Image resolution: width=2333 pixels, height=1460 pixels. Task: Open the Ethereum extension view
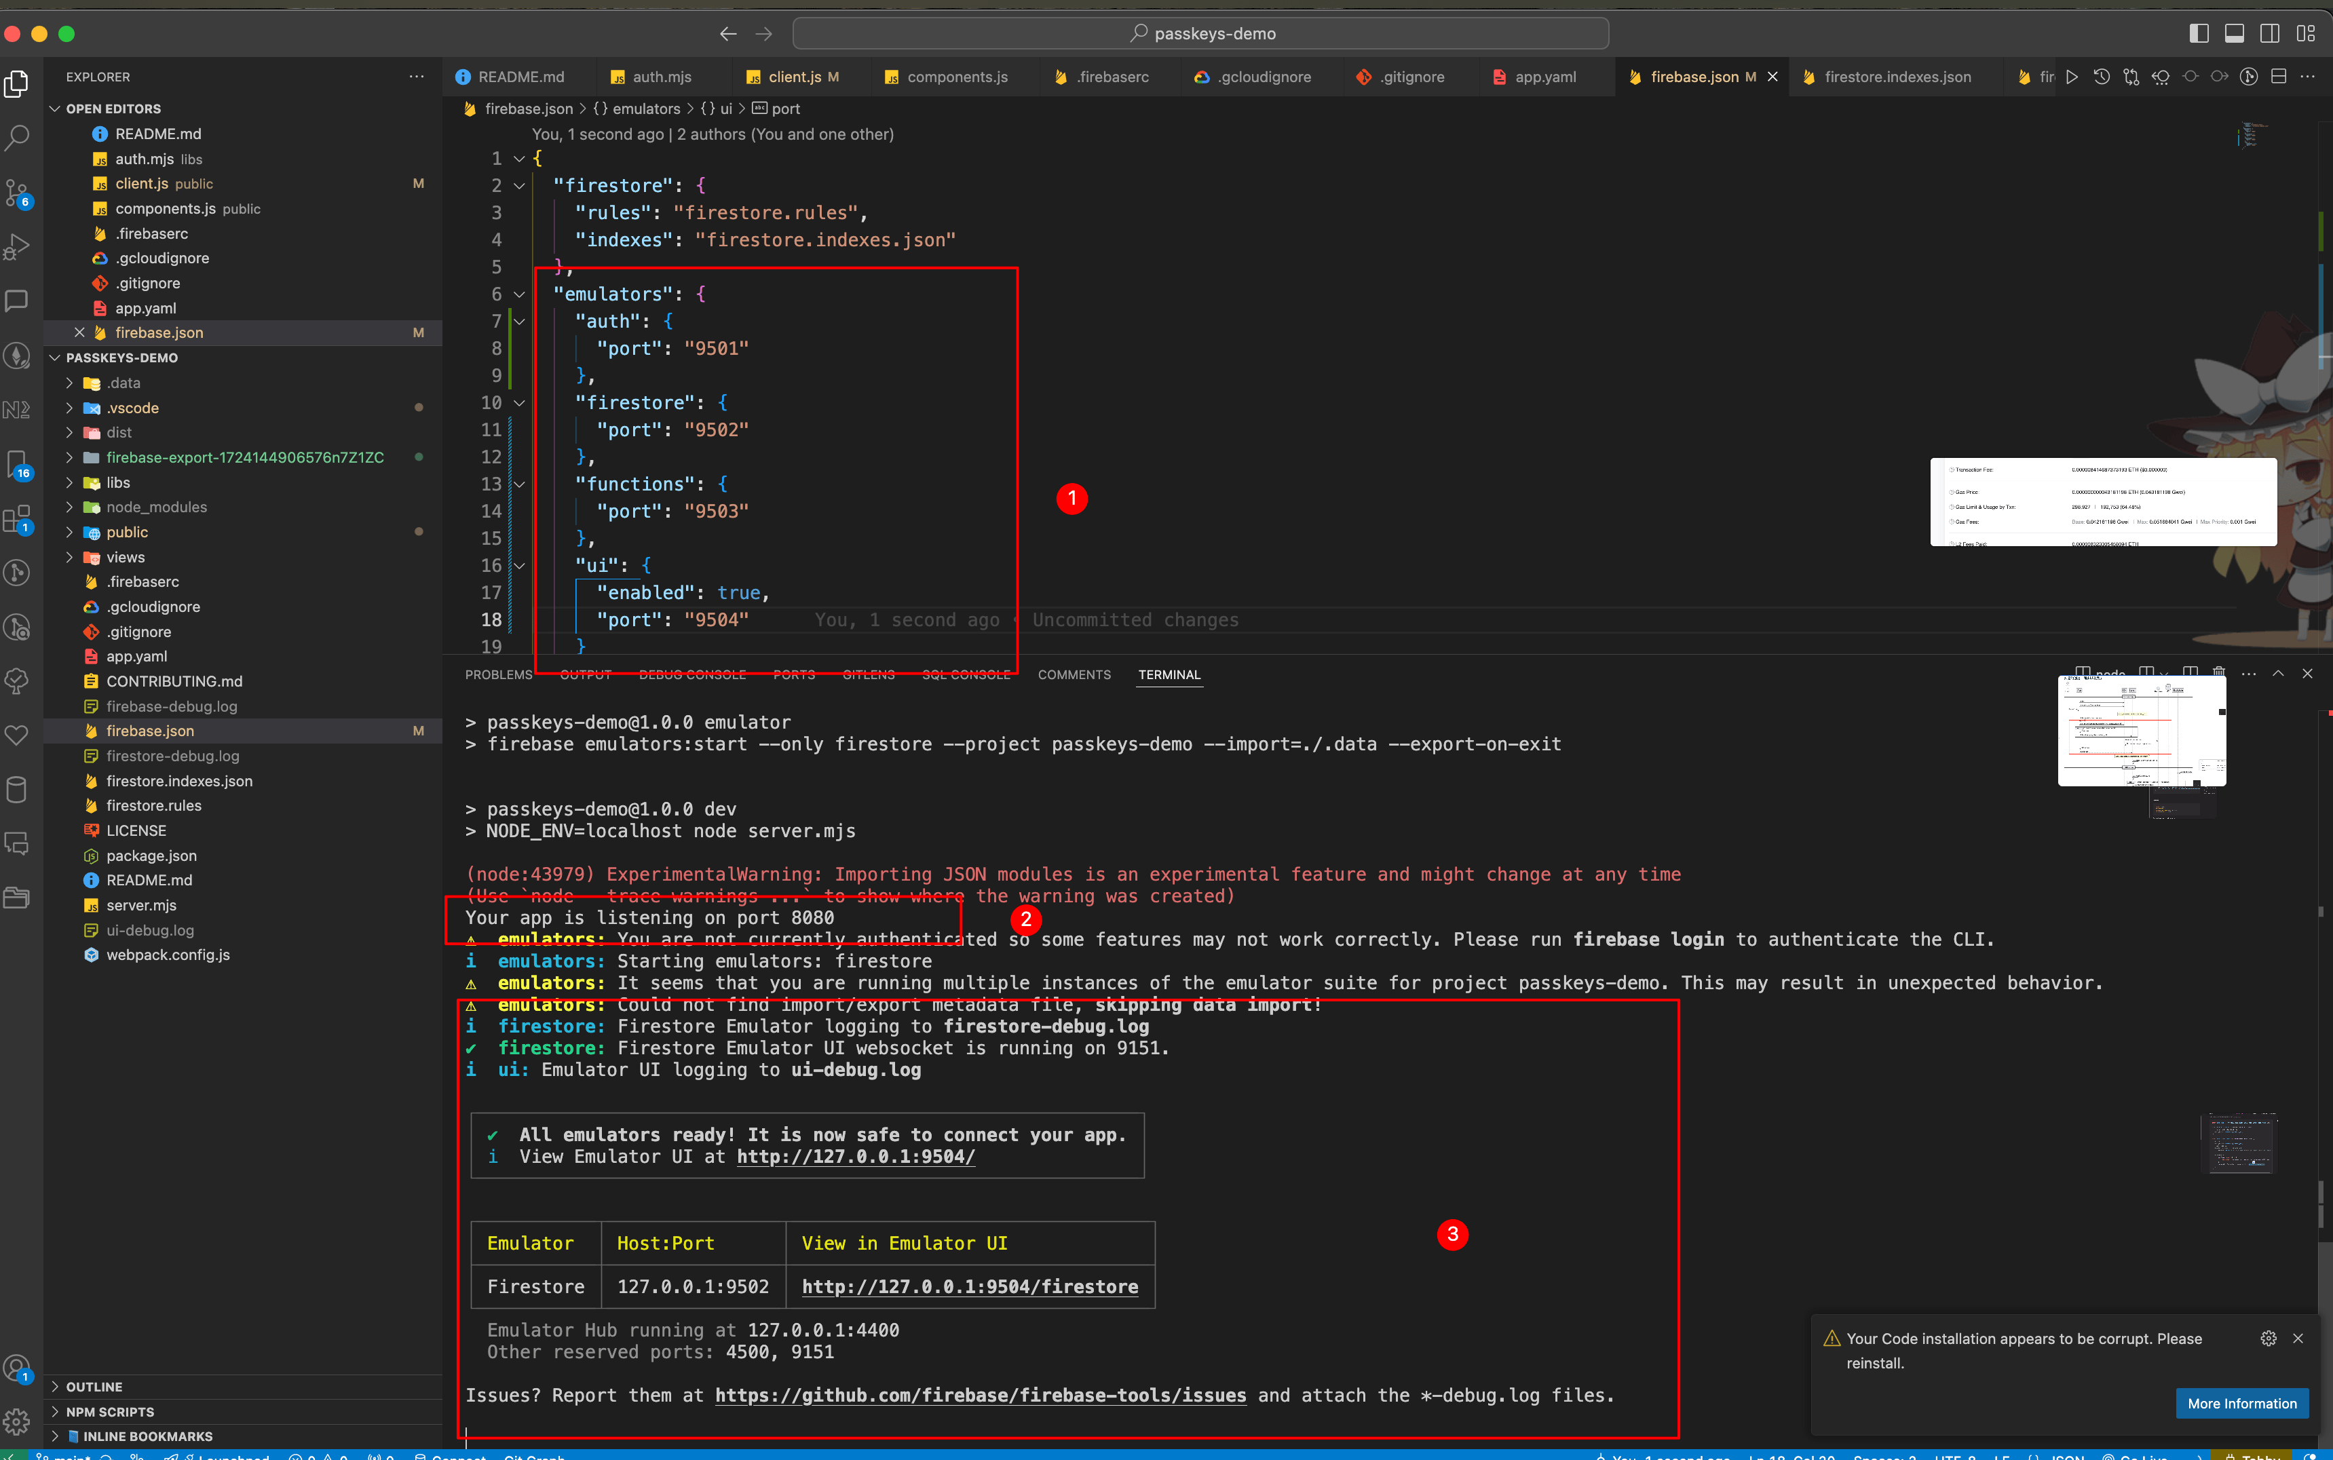pos(18,356)
